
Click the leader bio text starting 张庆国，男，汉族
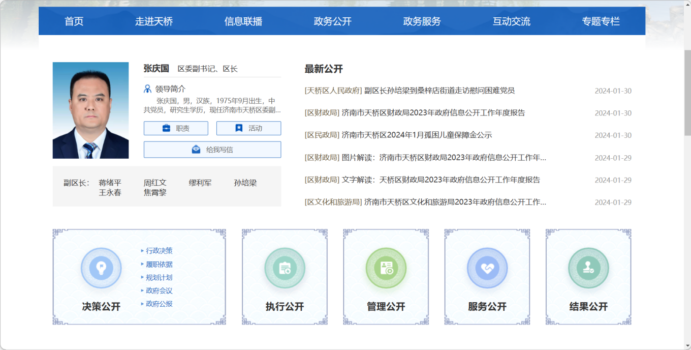tap(212, 105)
